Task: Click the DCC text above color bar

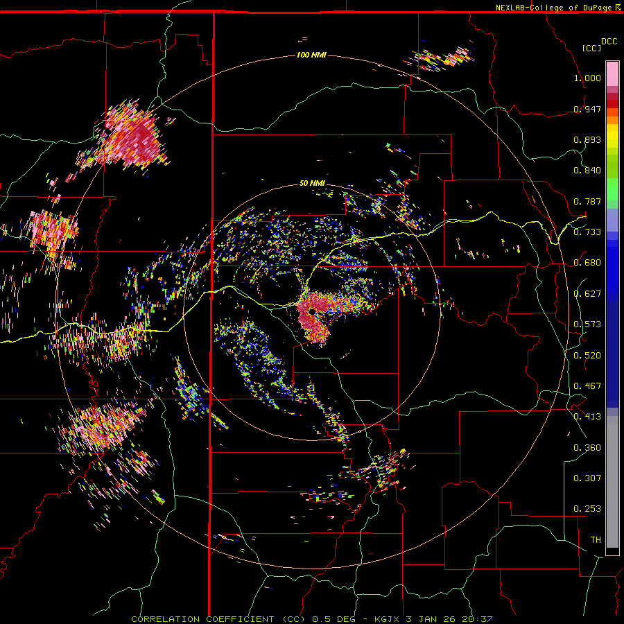Action: click(x=609, y=42)
